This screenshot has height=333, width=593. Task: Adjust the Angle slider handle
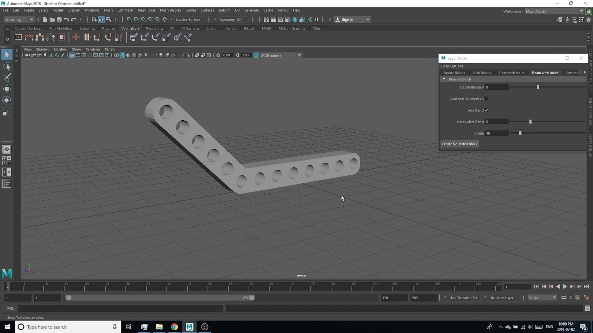520,133
